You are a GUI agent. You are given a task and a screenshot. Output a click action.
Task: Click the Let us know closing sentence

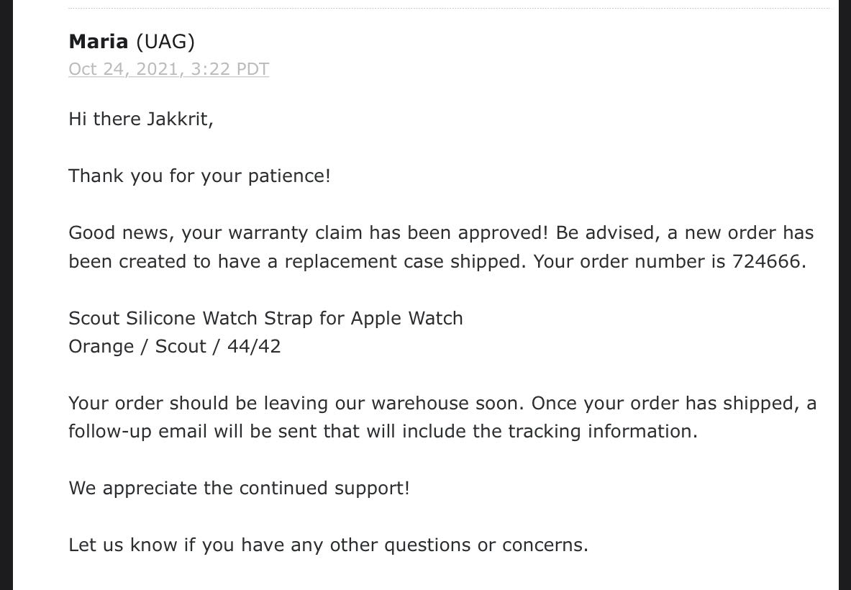coord(328,545)
